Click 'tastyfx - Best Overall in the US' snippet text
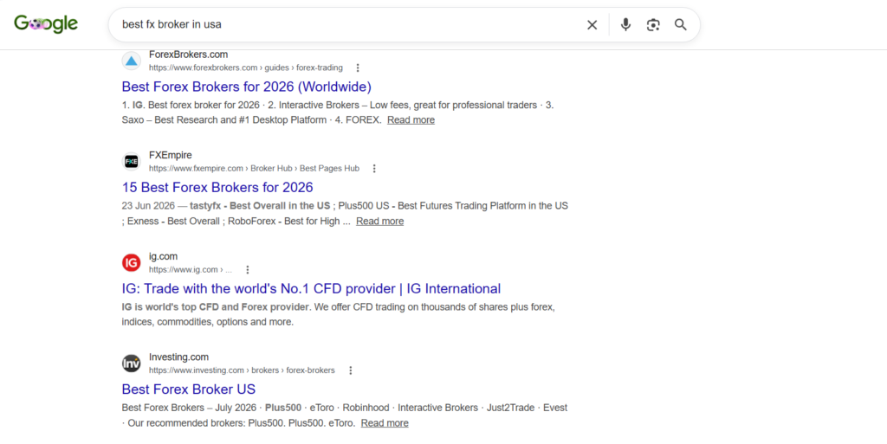The width and height of the screenshot is (887, 444). click(260, 206)
